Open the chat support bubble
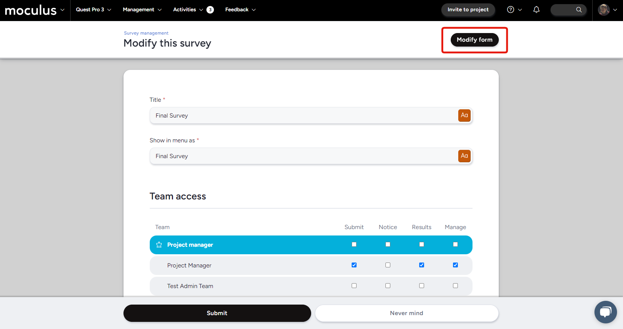 605,312
